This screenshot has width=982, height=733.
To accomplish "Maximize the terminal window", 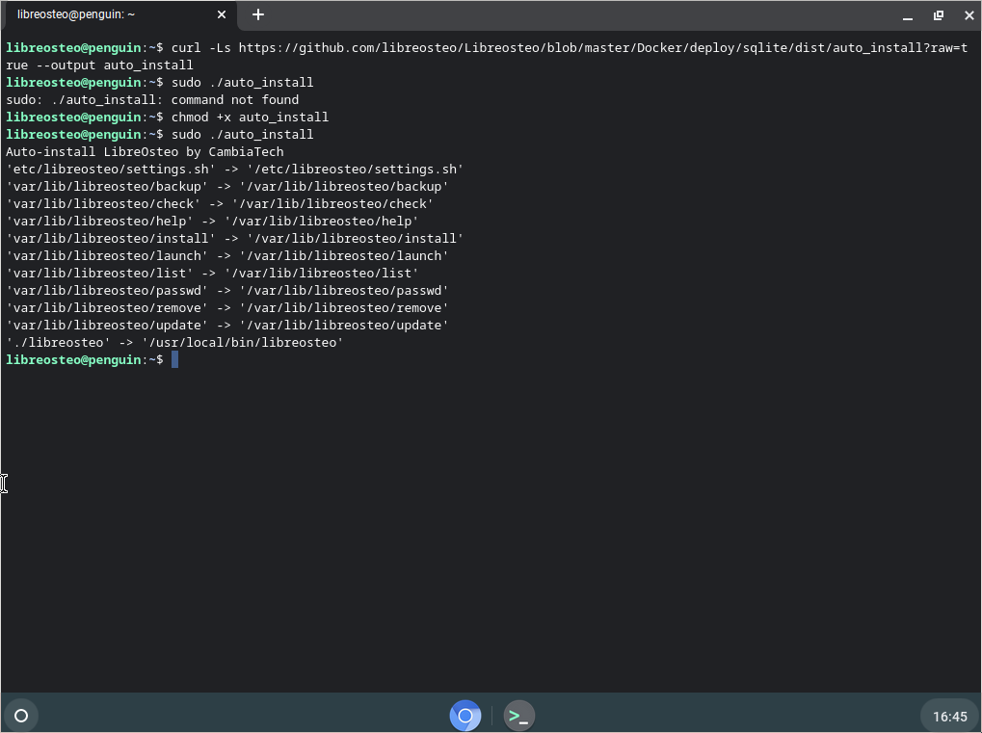I will (939, 15).
